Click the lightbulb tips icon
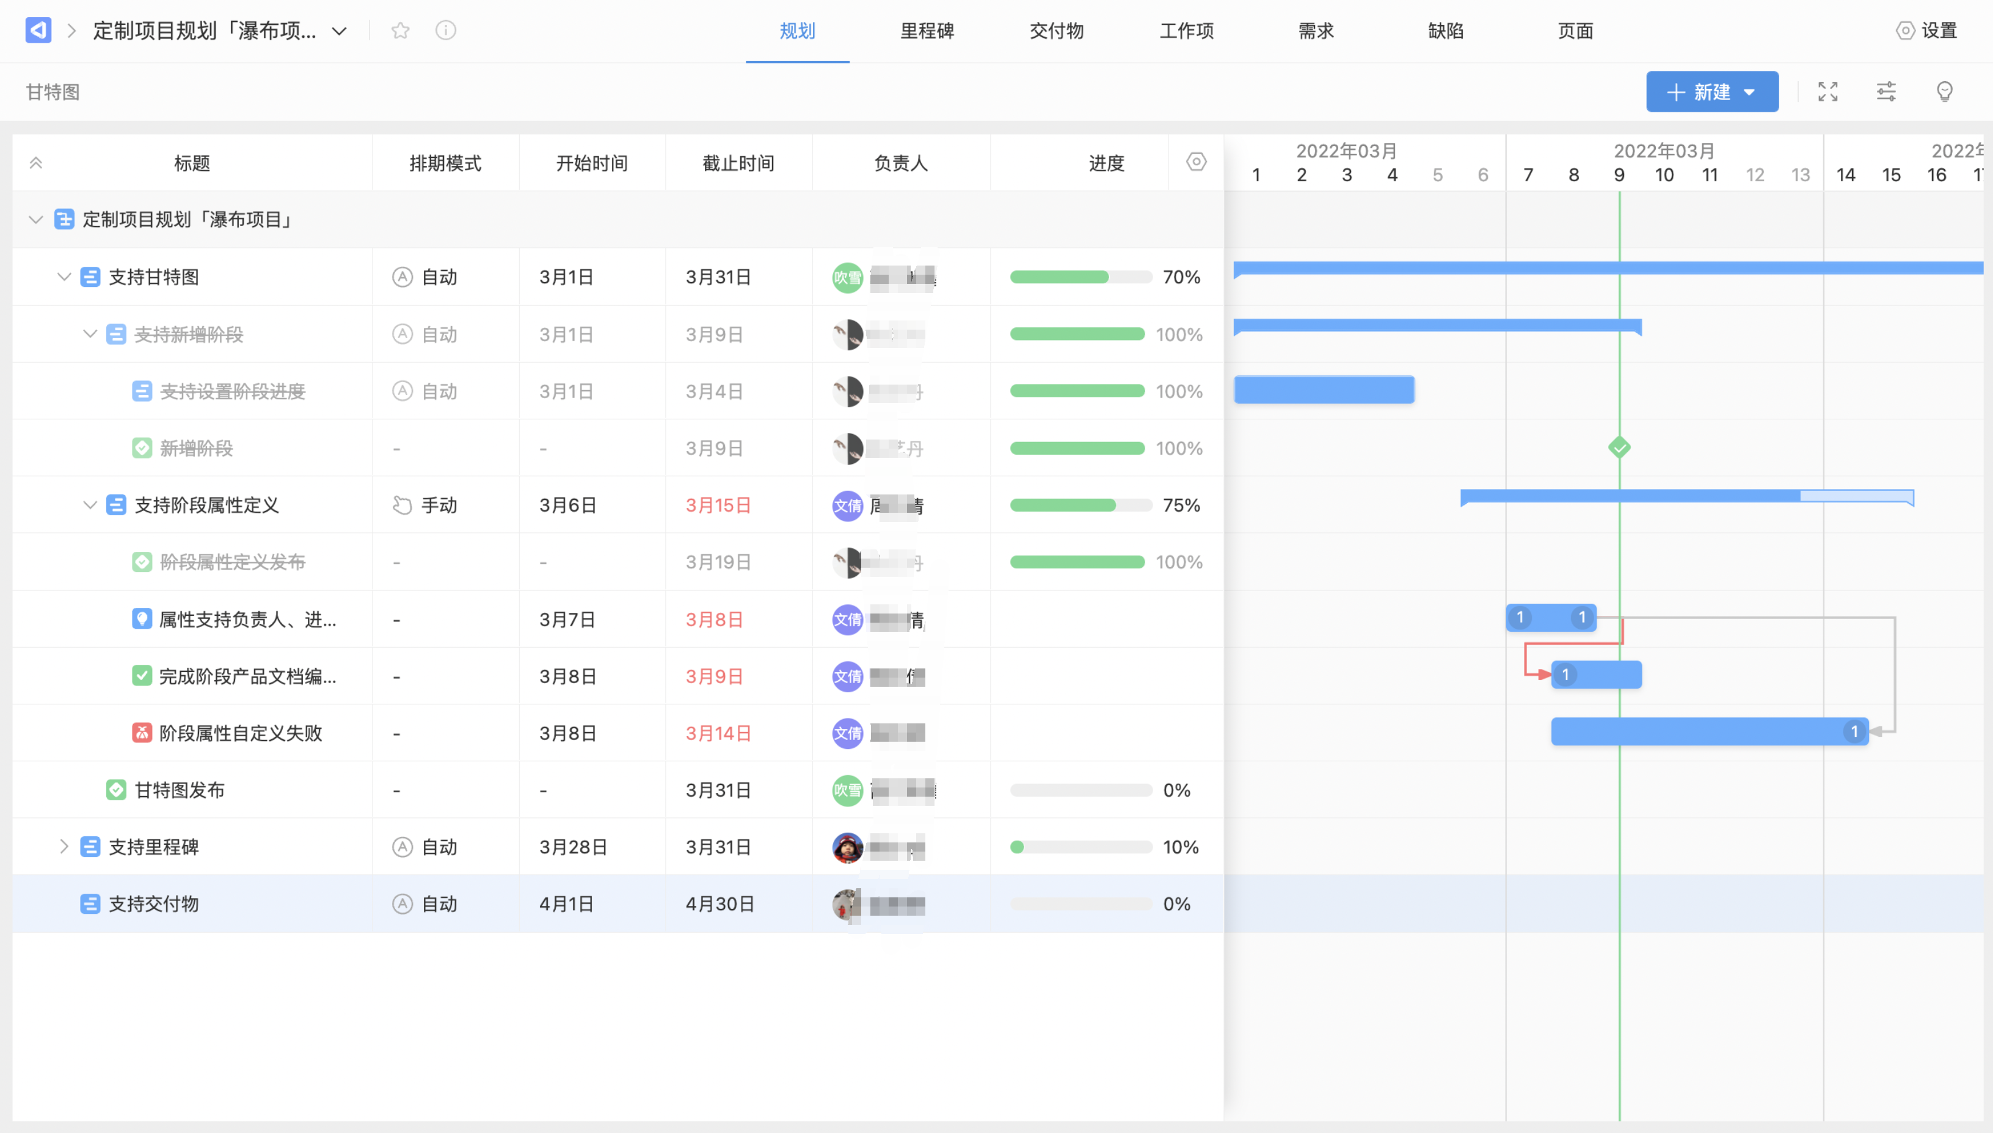This screenshot has height=1133, width=1993. (x=1945, y=92)
